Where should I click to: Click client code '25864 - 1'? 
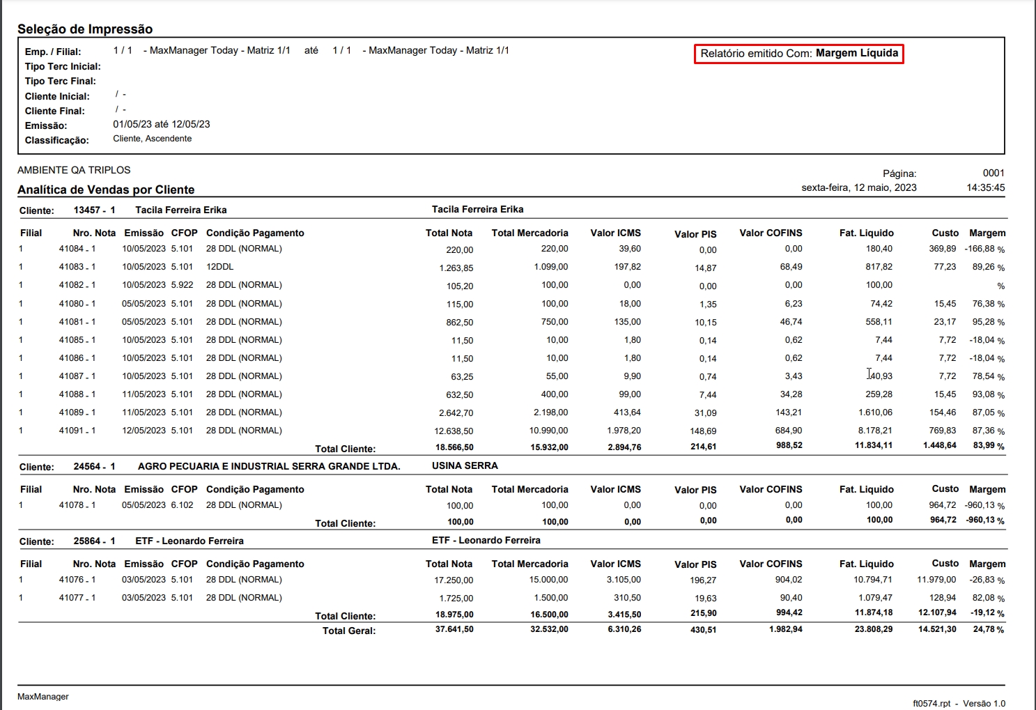pyautogui.click(x=95, y=541)
